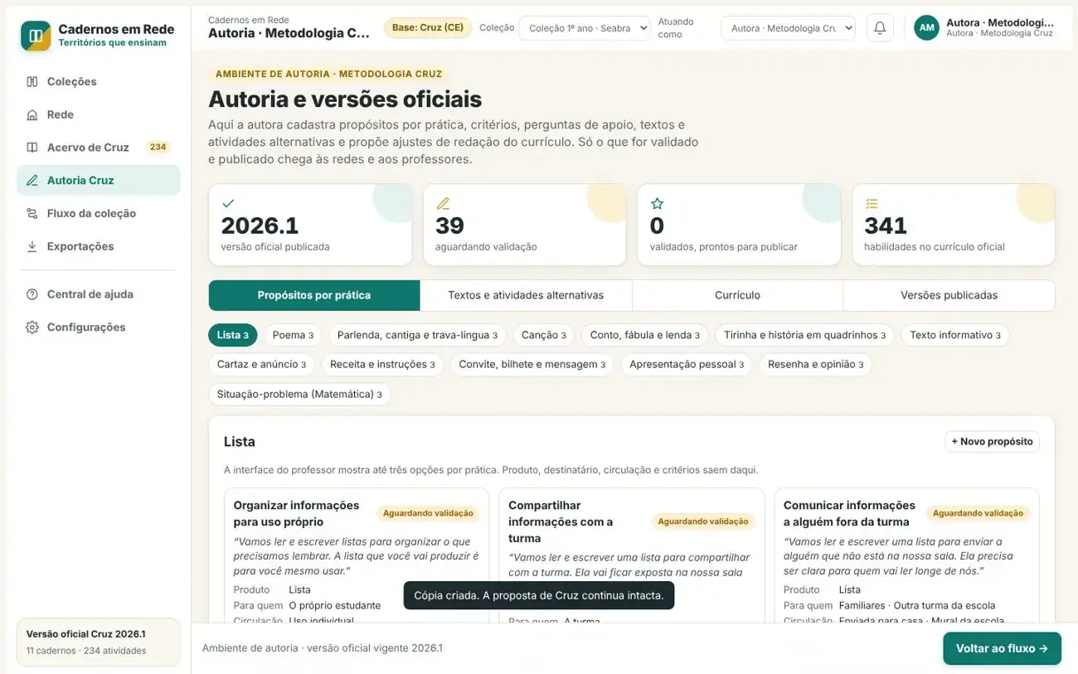
Task: Select the Canção practice chip
Action: [x=544, y=335]
